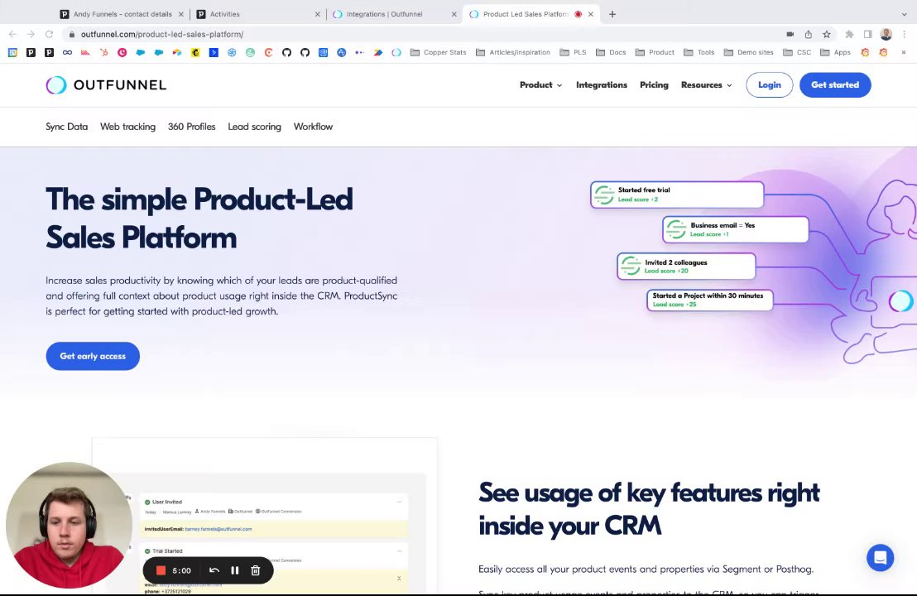917x596 pixels.
Task: Open the Tools bookmark folder
Action: tap(699, 52)
